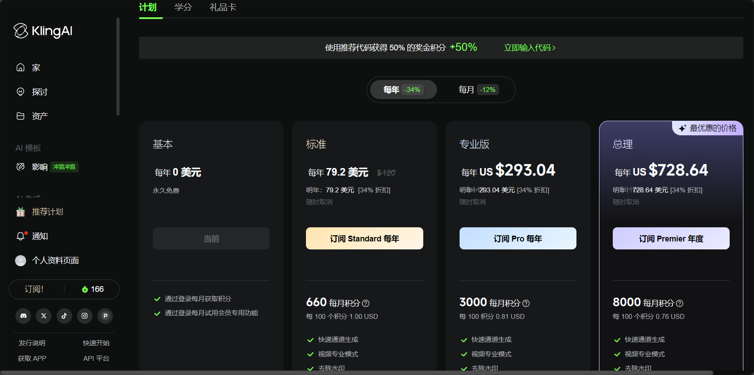Viewport: 754px width, 375px height.
Task: Open the 获取 APP link
Action: point(32,359)
